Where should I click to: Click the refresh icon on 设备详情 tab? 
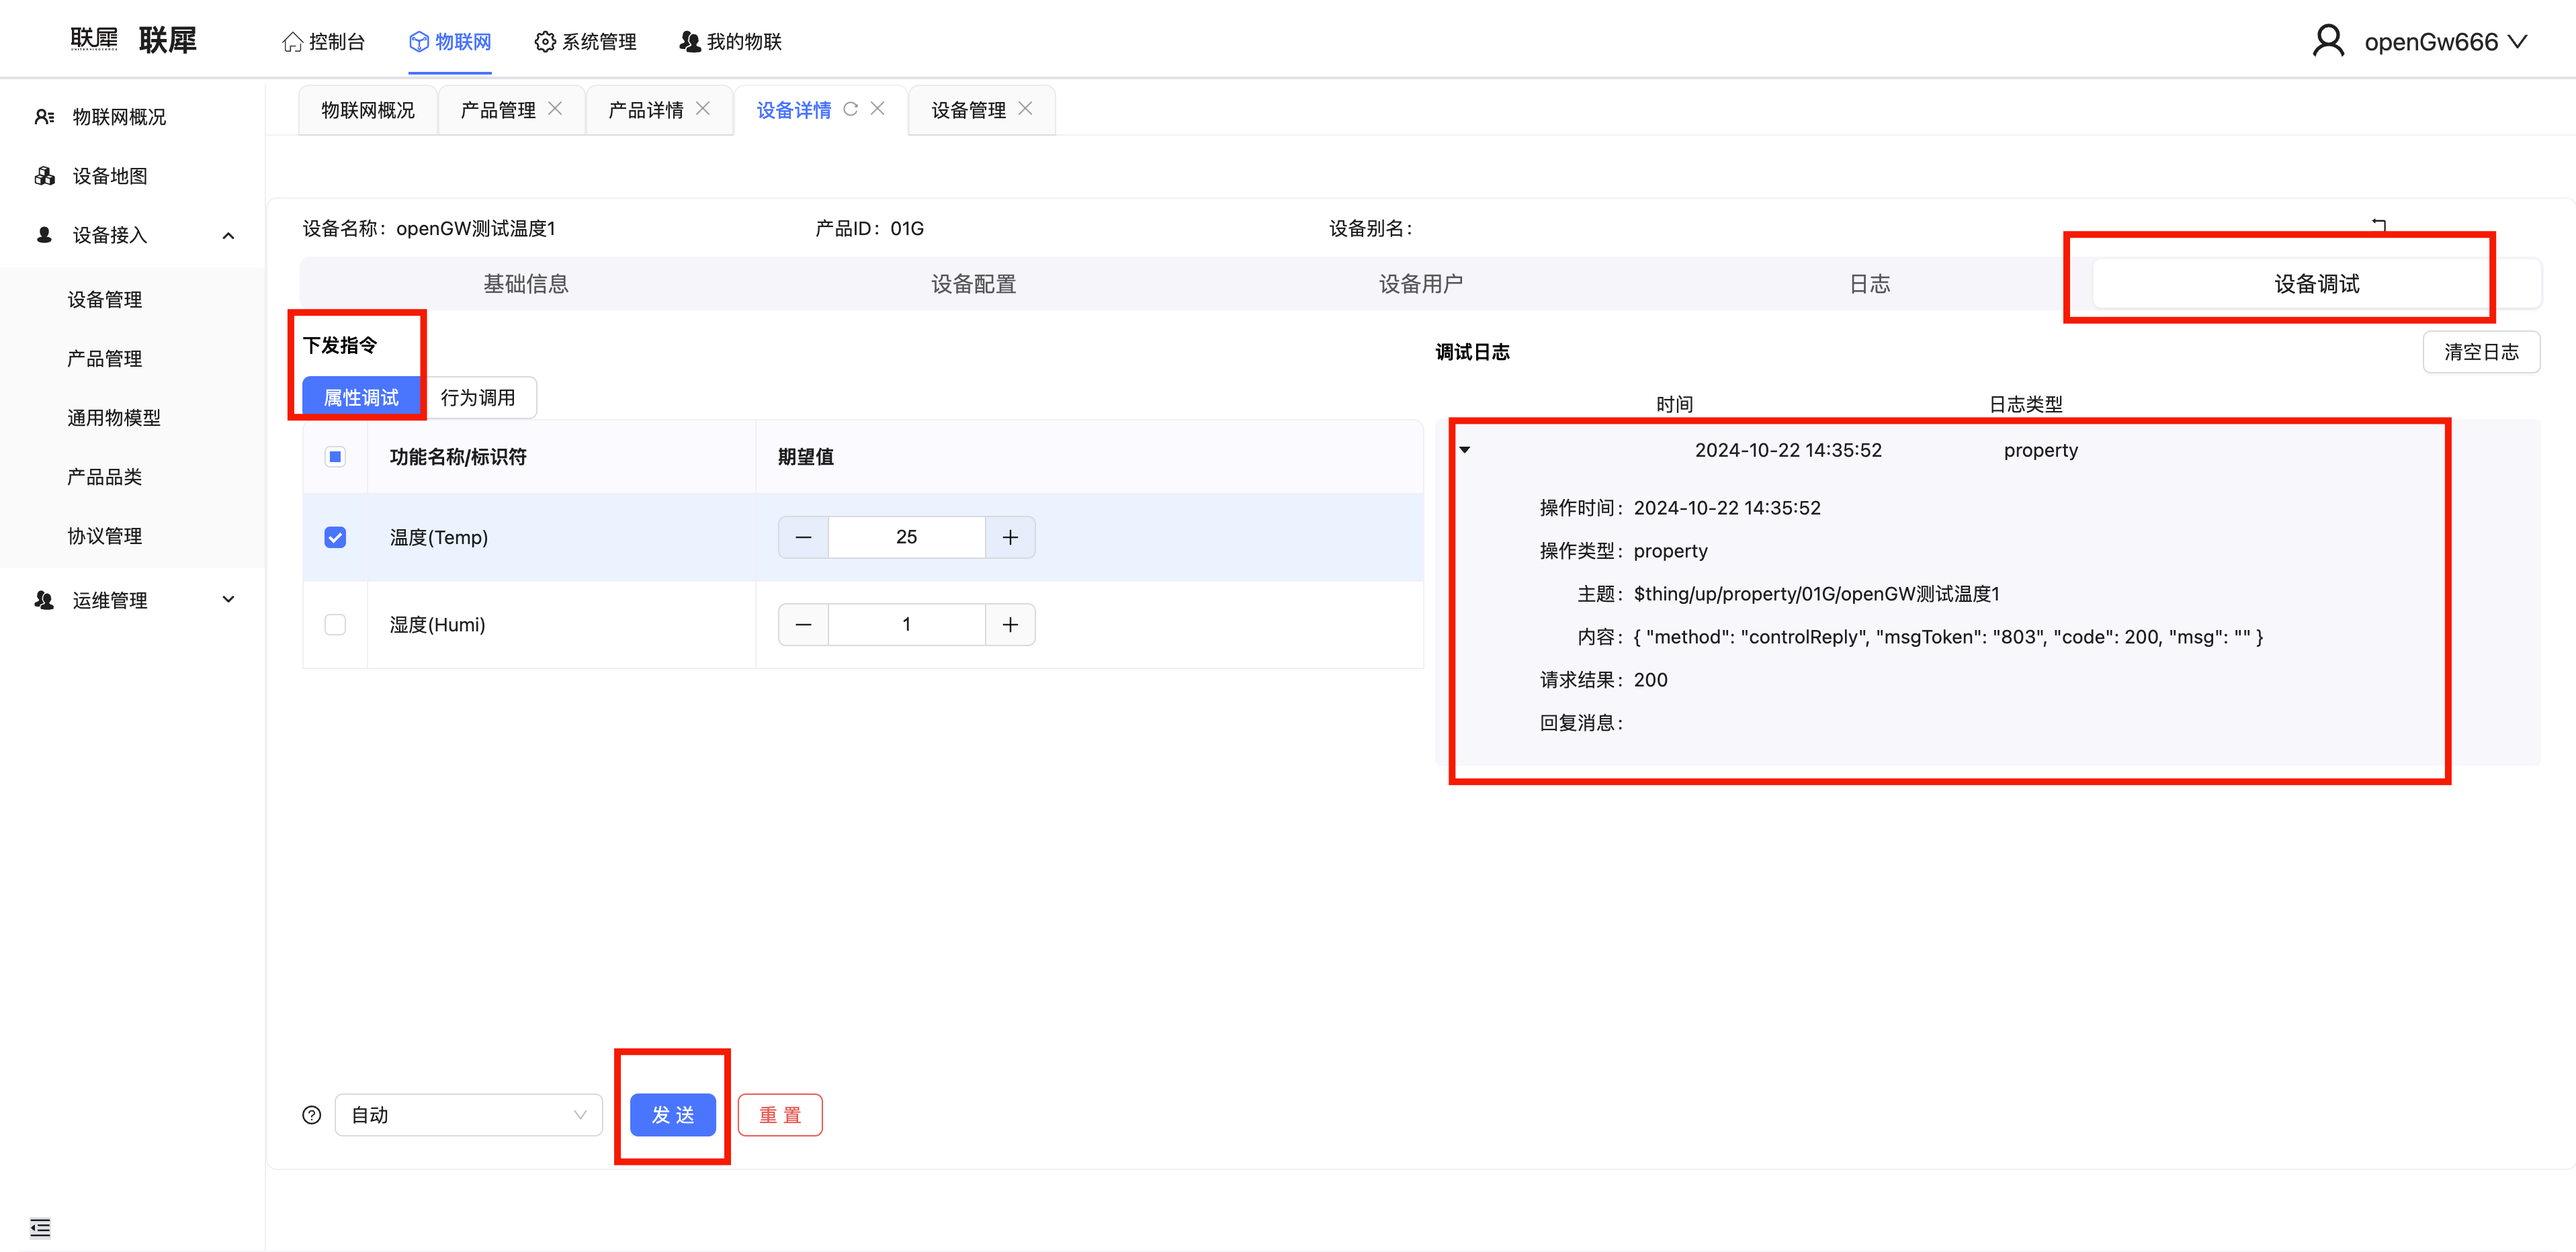click(850, 109)
